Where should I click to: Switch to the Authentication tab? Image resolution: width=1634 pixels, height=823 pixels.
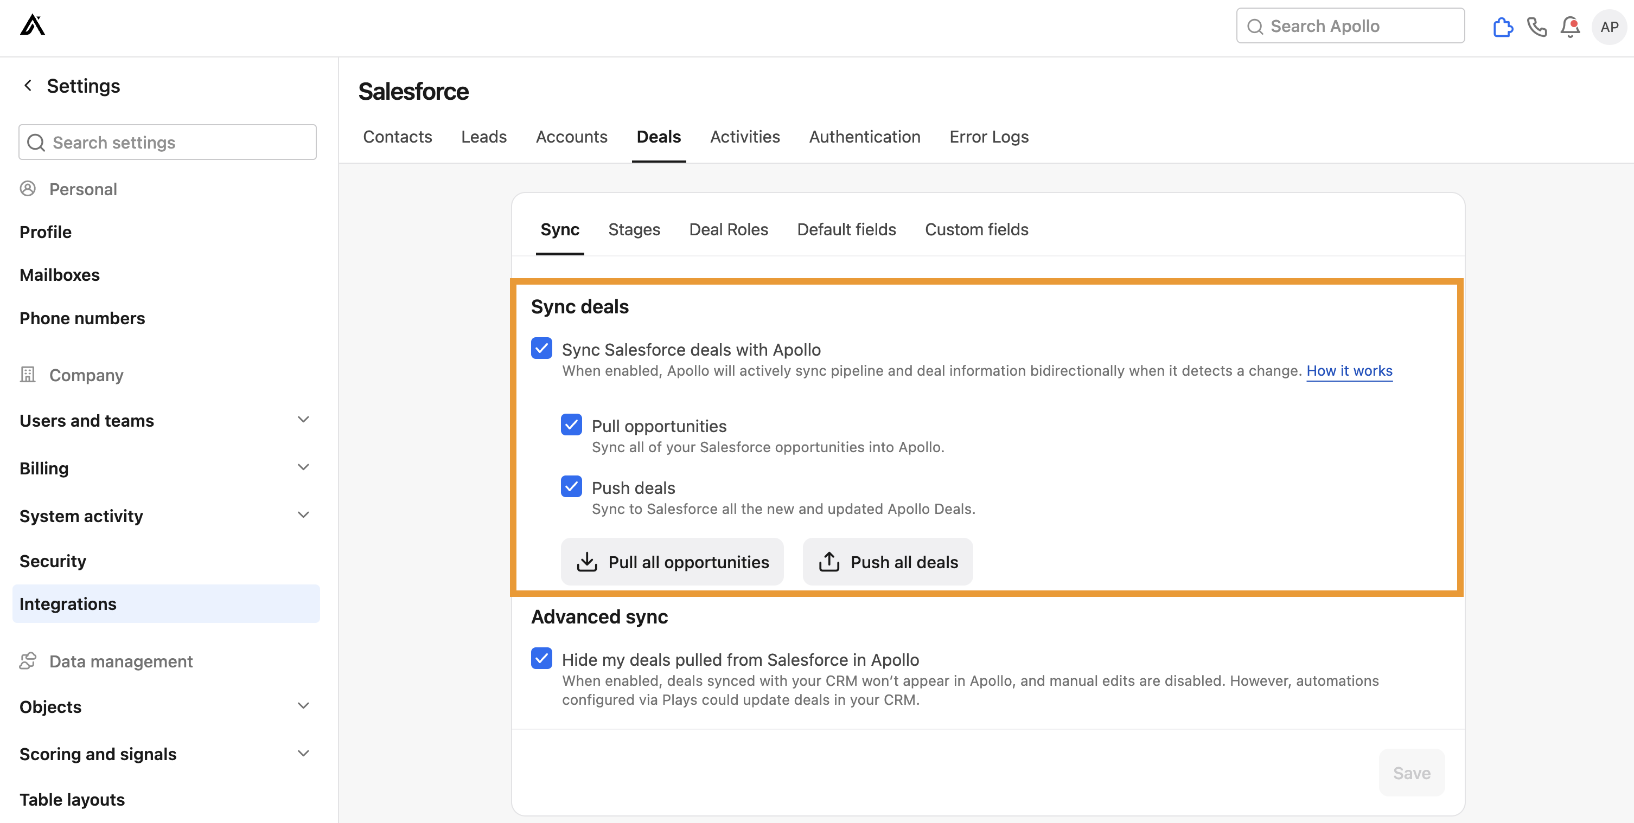coord(865,136)
